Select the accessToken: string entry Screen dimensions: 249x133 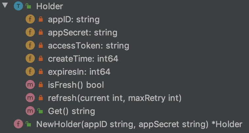tap(88, 46)
